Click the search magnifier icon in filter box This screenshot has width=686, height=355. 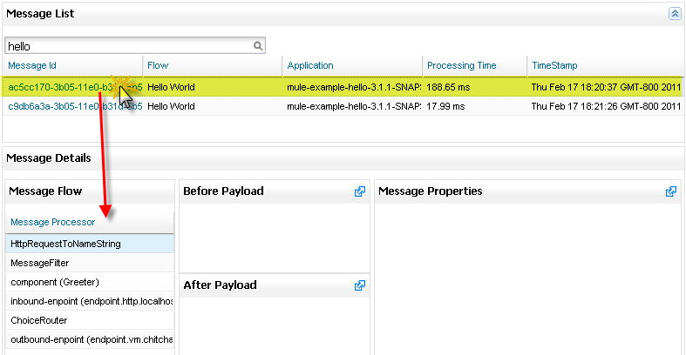(258, 46)
